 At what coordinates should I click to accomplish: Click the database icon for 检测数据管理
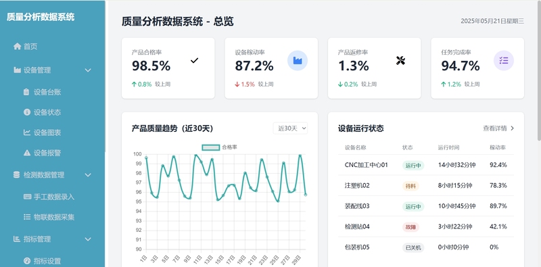pos(16,175)
